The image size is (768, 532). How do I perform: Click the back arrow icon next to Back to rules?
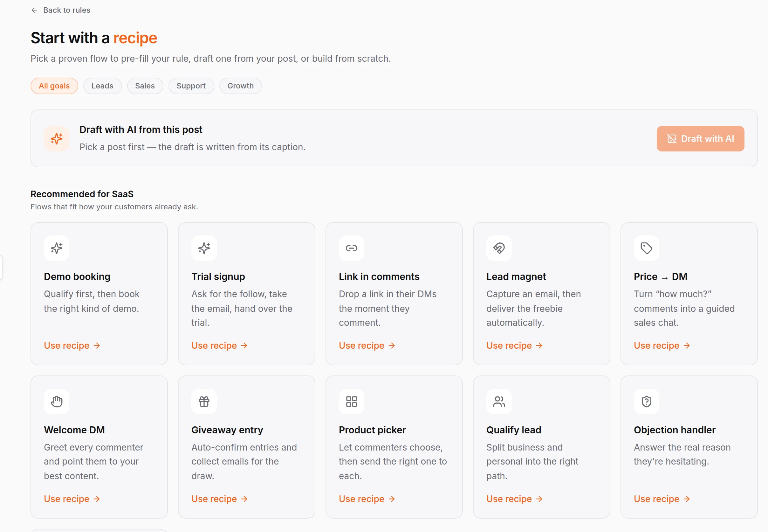34,10
